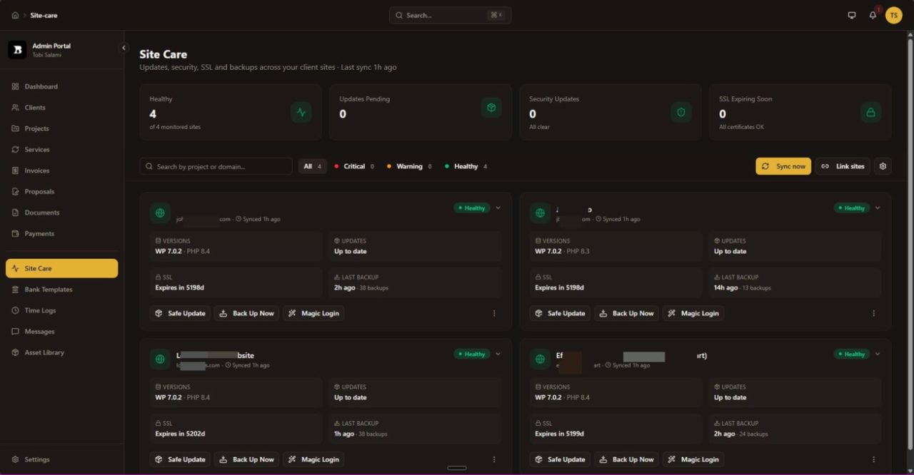This screenshot has height=475, width=914.
Task: Click the Sync now button
Action: (x=783, y=166)
